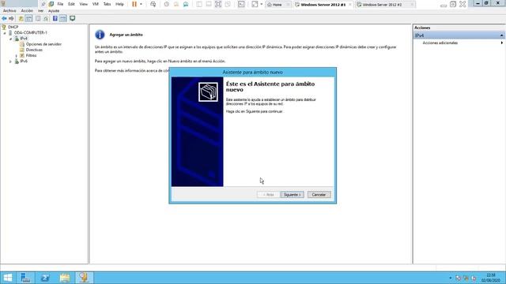Open PowerShell from the taskbar
The image size is (506, 284).
pos(45,278)
